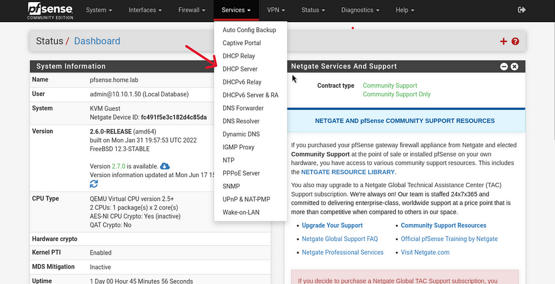Open the Diagnostics dropdown menu
This screenshot has height=284, width=555.
click(360, 10)
